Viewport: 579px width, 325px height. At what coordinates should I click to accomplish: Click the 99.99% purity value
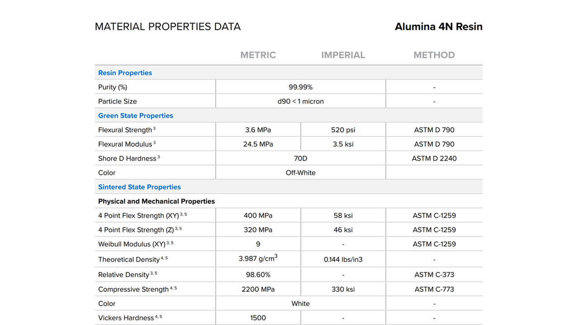click(300, 87)
